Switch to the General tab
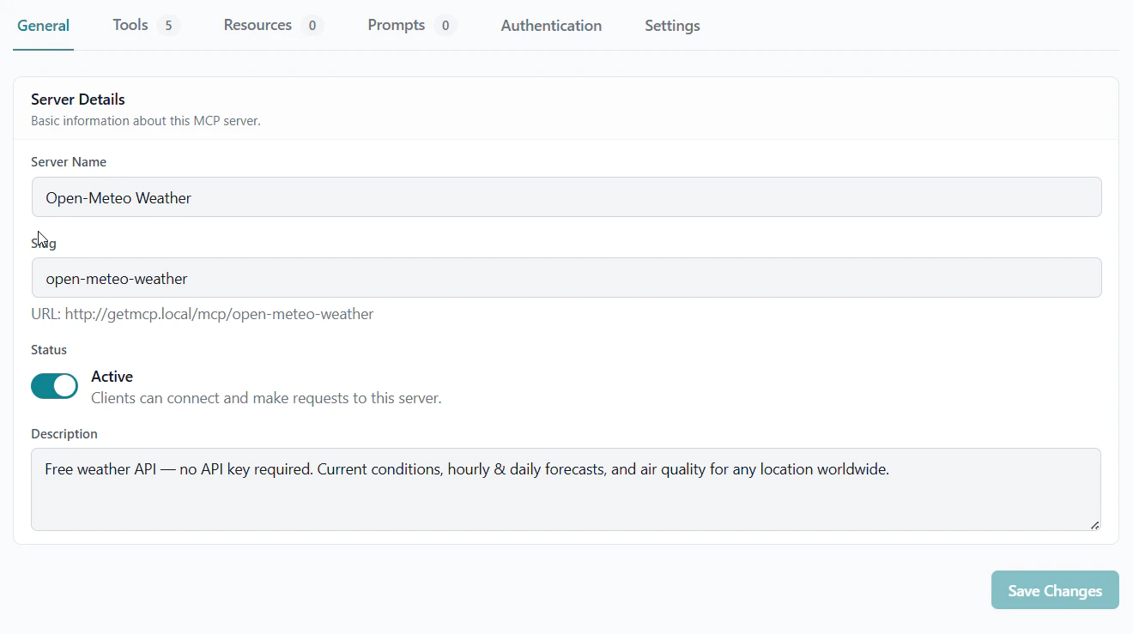Screen dimensions: 1133x634 click(43, 26)
